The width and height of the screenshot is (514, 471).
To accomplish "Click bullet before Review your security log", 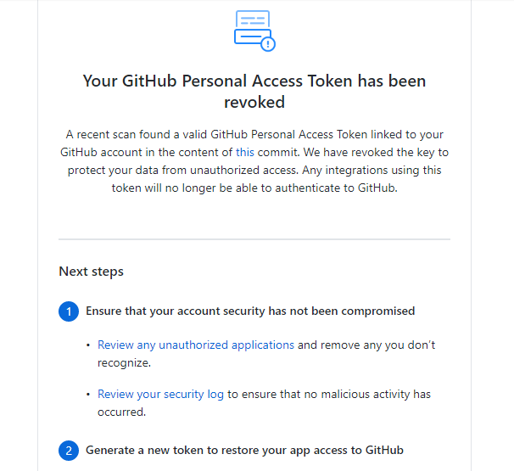I will click(88, 395).
